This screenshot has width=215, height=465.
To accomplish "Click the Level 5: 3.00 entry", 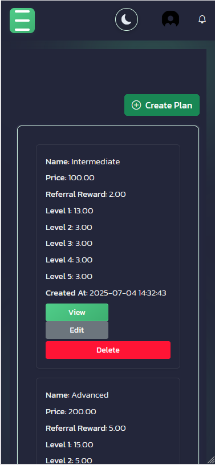I will click(x=69, y=277).
